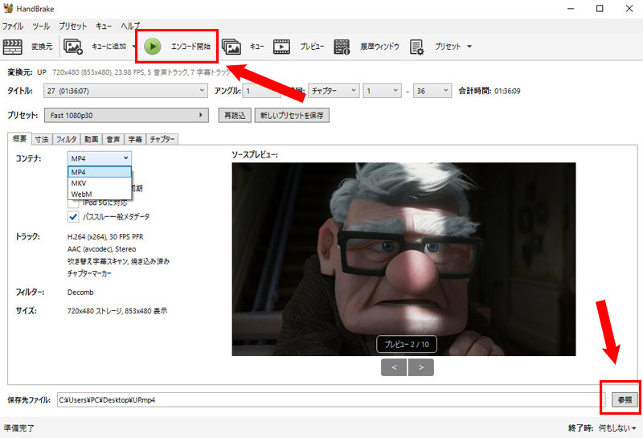Click the プレビュー 2 / 10 overlay label
The height and width of the screenshot is (438, 643).
[x=407, y=345]
